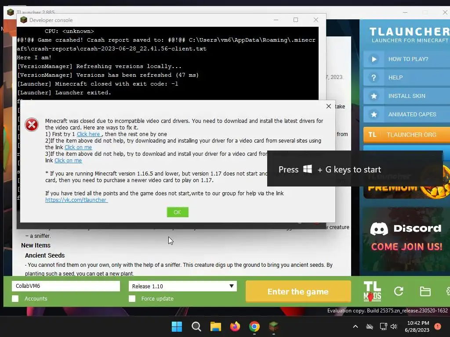Open the TL Mods icon
The image size is (450, 337).
pos(372,291)
